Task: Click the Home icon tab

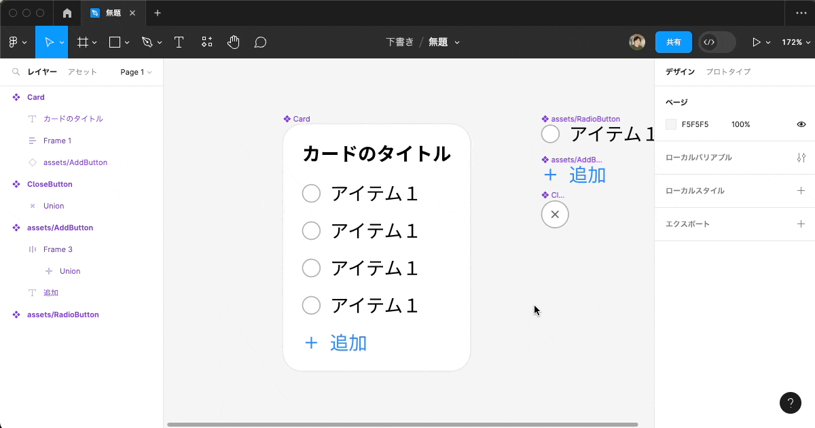Action: [67, 13]
